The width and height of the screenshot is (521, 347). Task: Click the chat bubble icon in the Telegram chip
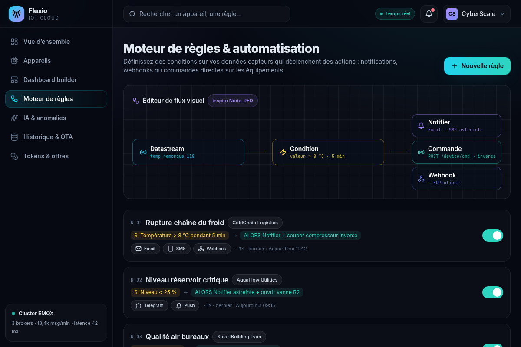[138, 305]
